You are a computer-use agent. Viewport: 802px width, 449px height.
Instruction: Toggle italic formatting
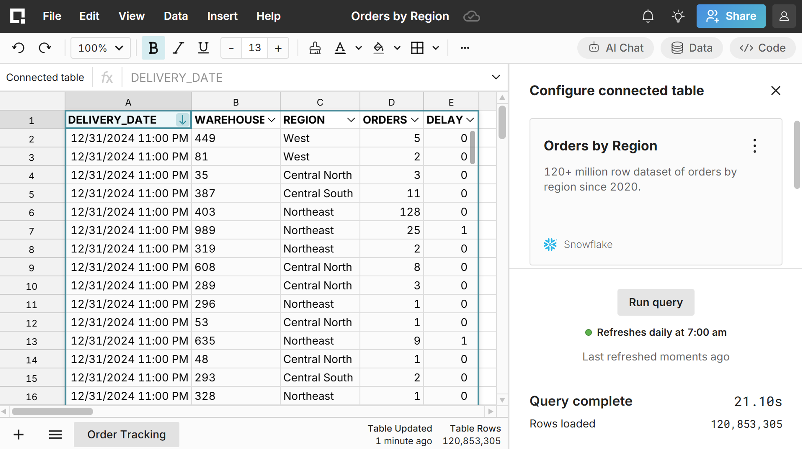pyautogui.click(x=178, y=48)
